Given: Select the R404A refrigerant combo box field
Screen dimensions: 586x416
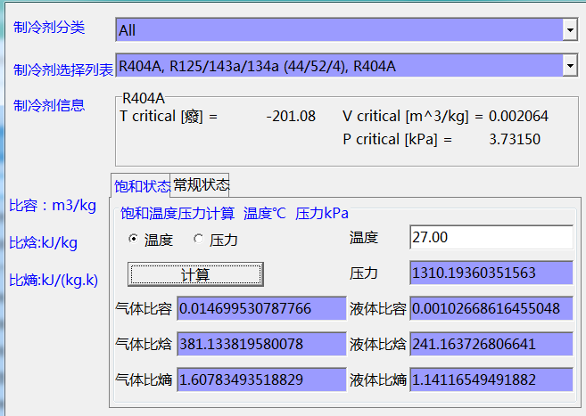Looking at the screenshot, I should [339, 65].
